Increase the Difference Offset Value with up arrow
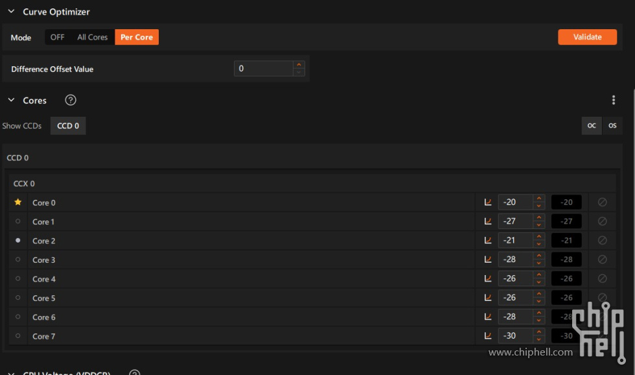The height and width of the screenshot is (375, 635). [299, 65]
